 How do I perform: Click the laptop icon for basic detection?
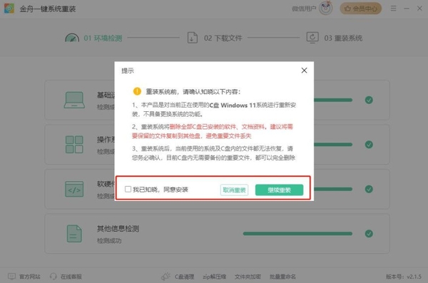coord(74,100)
